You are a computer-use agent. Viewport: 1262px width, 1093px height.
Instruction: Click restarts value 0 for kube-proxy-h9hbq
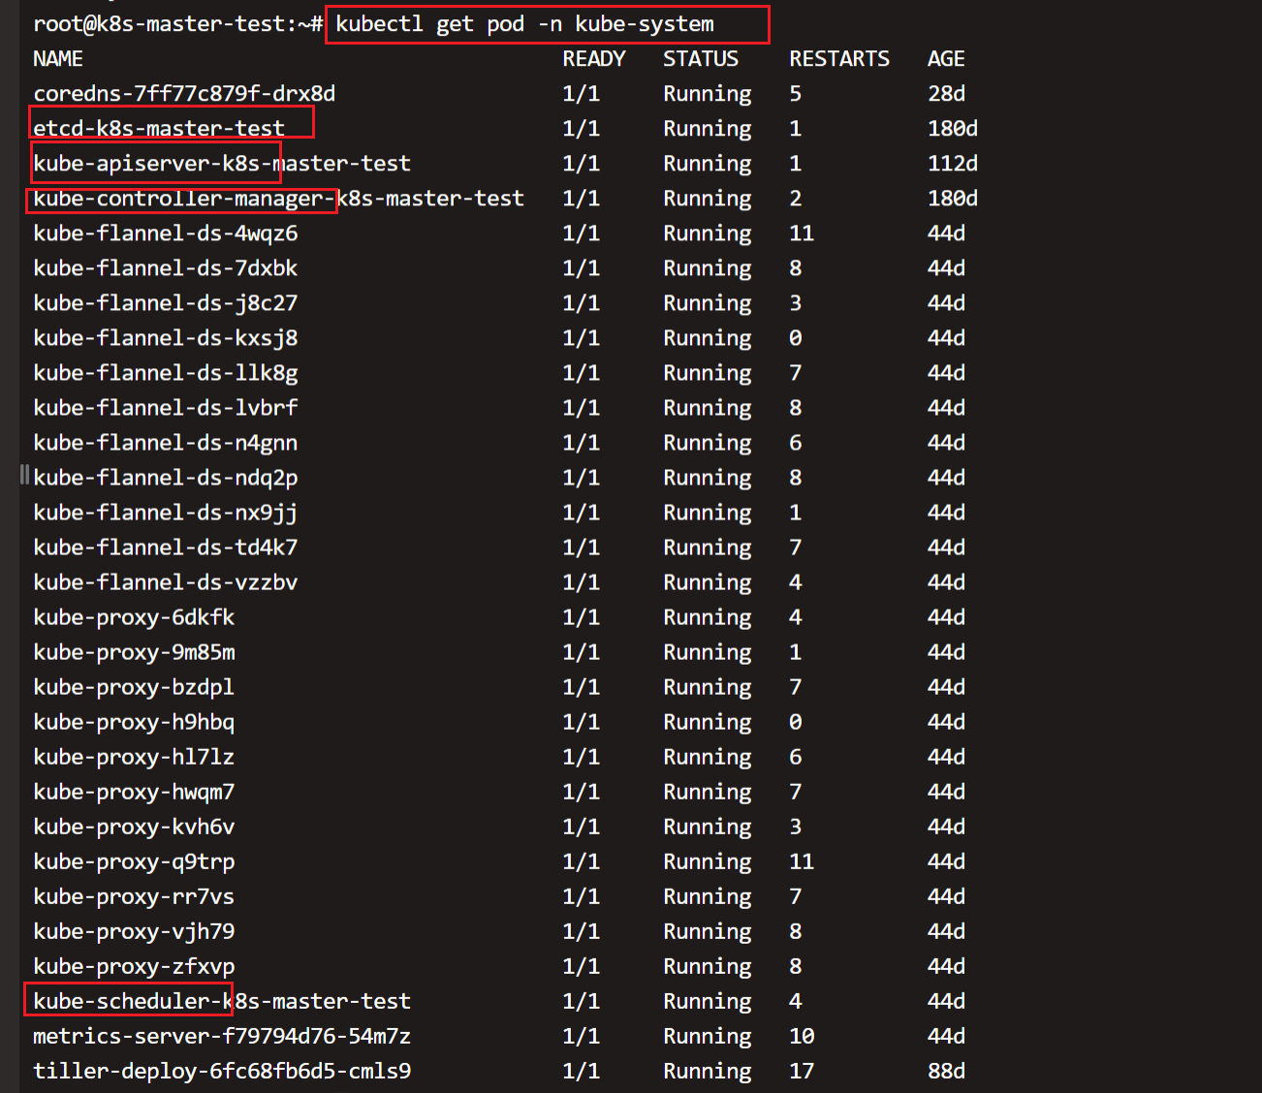tap(795, 722)
